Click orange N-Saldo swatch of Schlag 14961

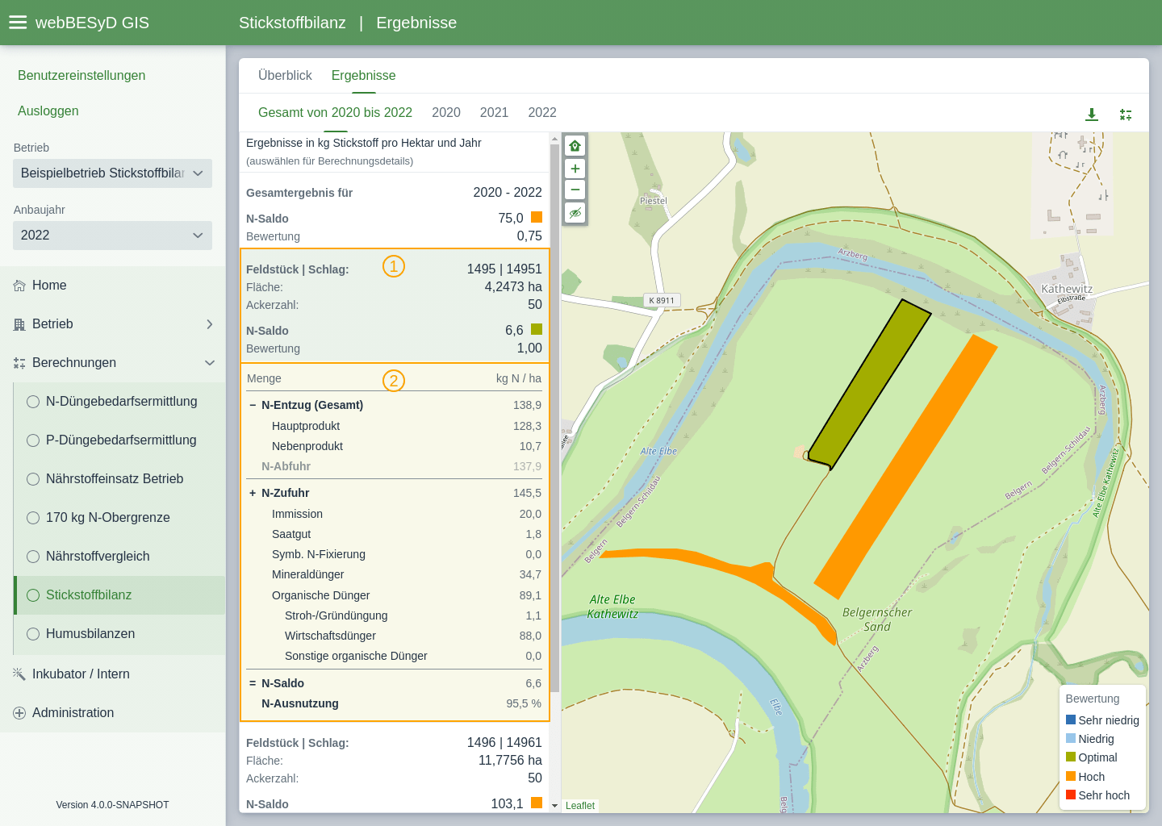pyautogui.click(x=537, y=803)
